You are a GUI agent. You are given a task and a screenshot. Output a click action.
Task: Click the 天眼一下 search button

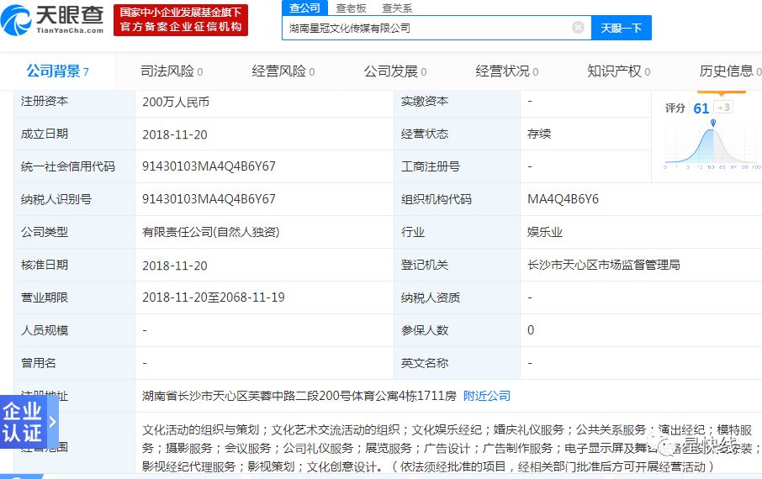[x=621, y=29]
